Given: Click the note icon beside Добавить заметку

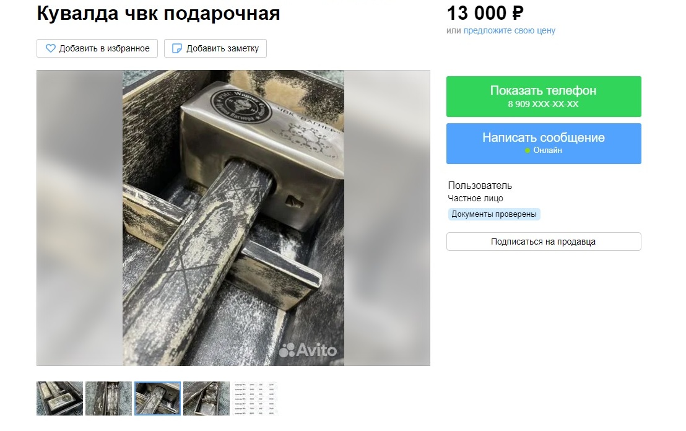Looking at the screenshot, I should (176, 48).
